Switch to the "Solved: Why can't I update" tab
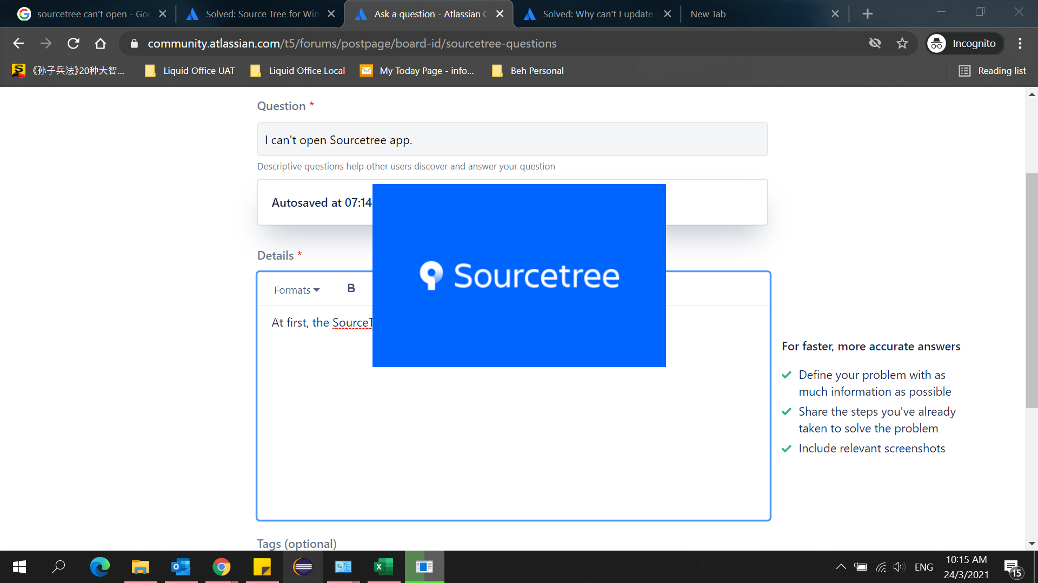The width and height of the screenshot is (1038, 583). [x=598, y=14]
